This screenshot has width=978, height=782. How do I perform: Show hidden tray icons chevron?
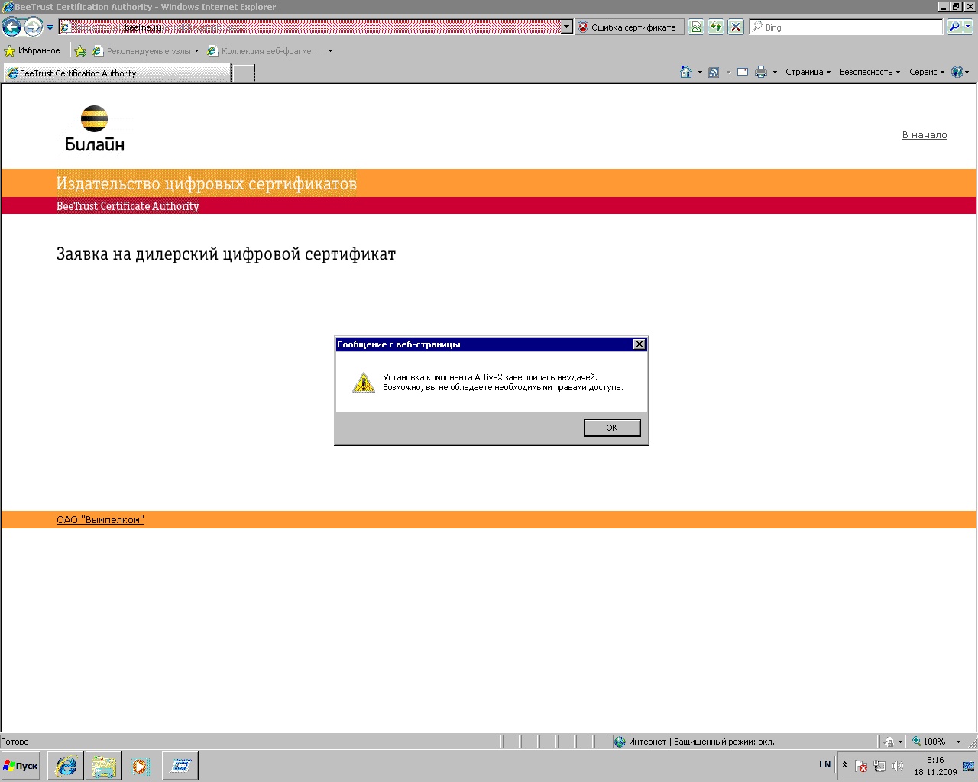844,765
